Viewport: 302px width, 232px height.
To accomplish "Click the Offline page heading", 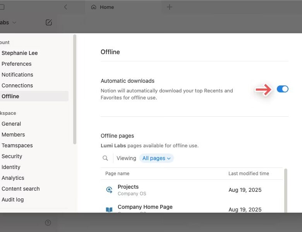I will (110, 52).
